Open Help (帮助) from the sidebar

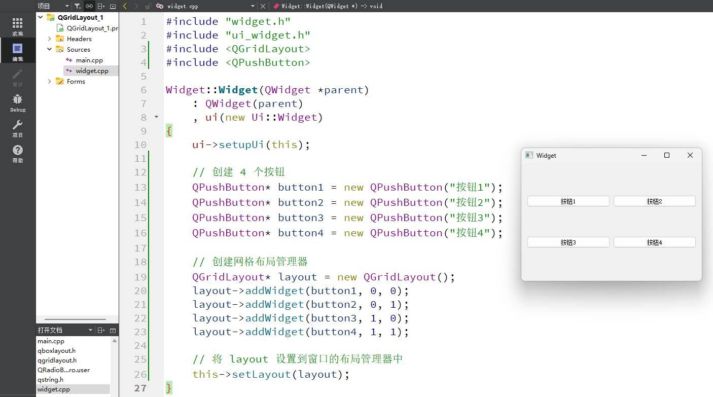tap(18, 151)
